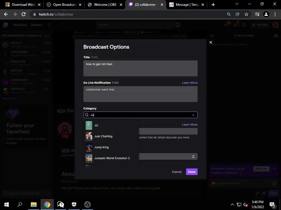Open Chrome from the taskbar
The image size is (281, 210).
(x=47, y=205)
